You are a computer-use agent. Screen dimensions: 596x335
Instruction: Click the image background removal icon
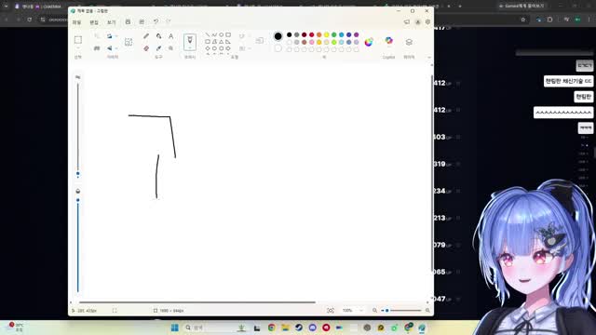pyautogui.click(x=129, y=42)
